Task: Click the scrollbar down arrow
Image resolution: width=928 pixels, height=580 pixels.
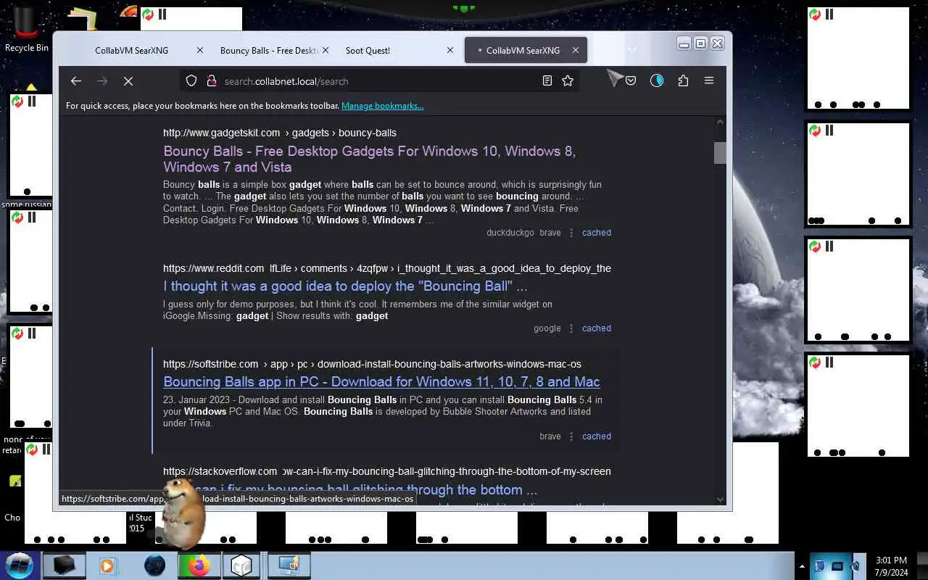Action: [720, 499]
